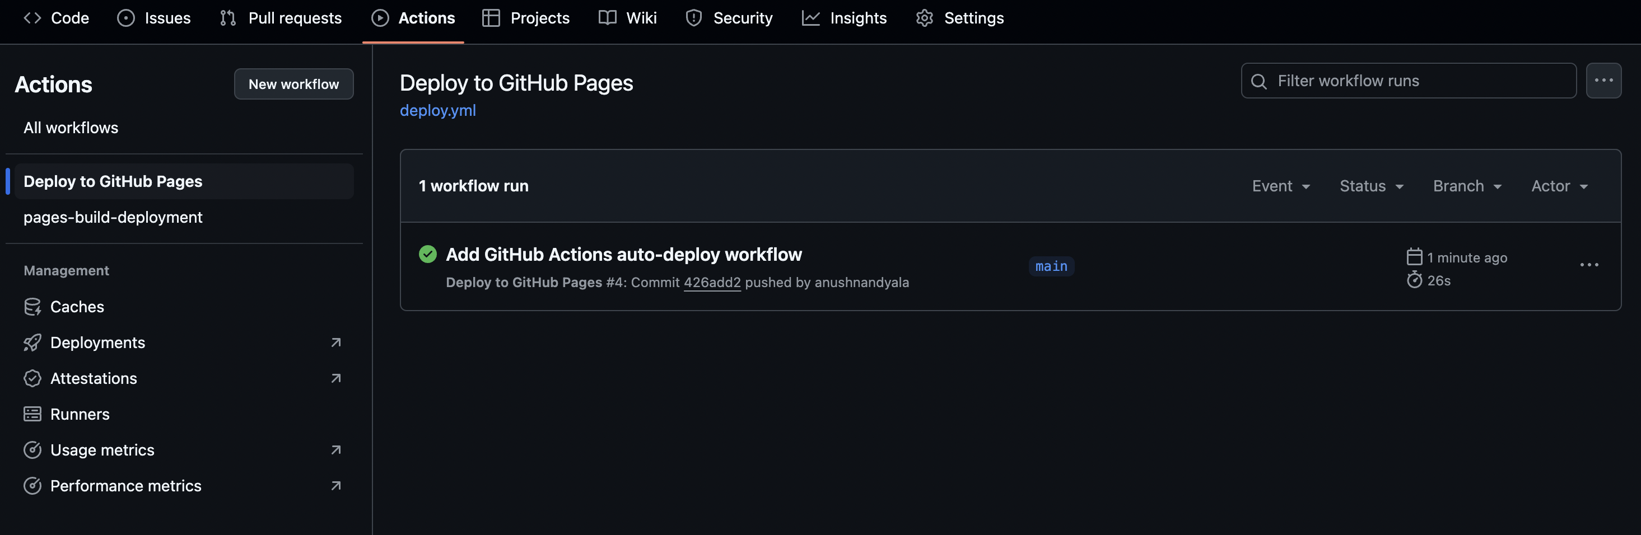Open the deploy.yml workflow file link
1641x535 pixels.
pyautogui.click(x=437, y=110)
